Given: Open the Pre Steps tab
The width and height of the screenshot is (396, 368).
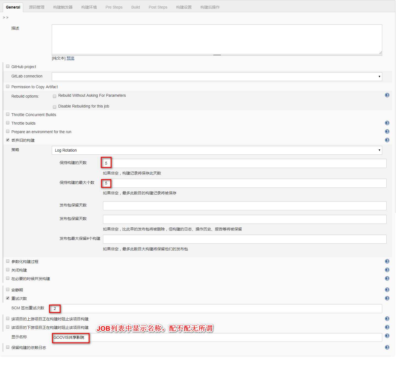Looking at the screenshot, I should coord(114,7).
